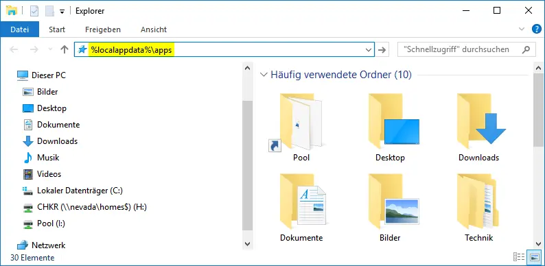Select Pool (I:) drive in navigation pane

point(51,223)
